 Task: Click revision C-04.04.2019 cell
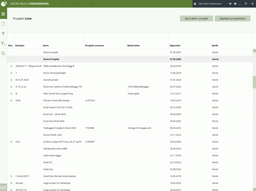tap(22, 176)
